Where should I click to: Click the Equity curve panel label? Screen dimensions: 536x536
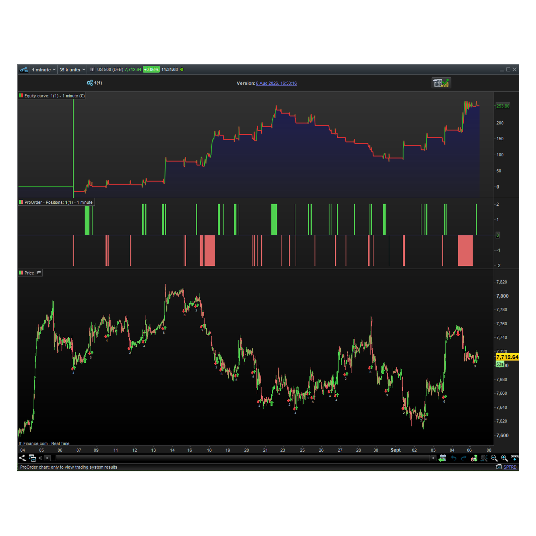tap(52, 96)
